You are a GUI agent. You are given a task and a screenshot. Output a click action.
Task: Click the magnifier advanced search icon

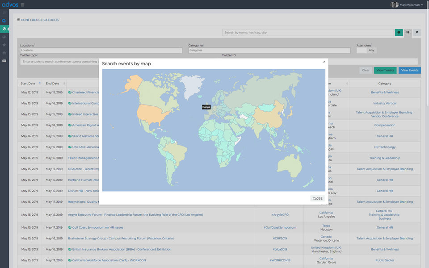pyautogui.click(x=408, y=33)
